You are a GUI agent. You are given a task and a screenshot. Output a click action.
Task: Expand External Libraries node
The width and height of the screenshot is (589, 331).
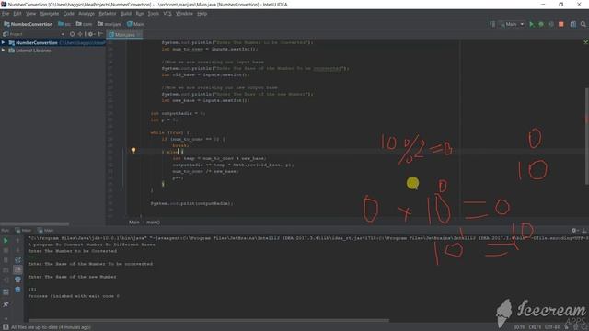pyautogui.click(x=4, y=51)
